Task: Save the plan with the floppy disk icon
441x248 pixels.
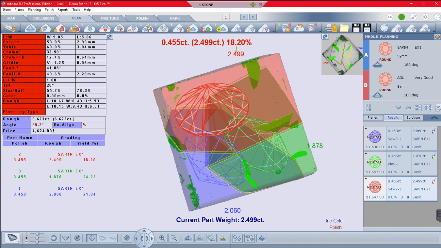Action: coord(356,28)
